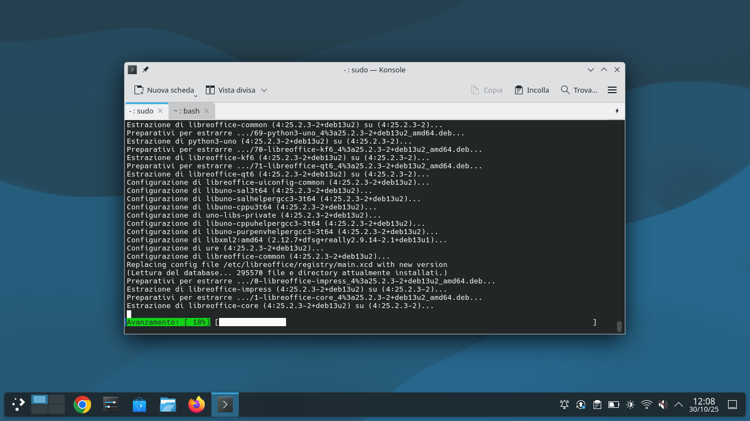Toggle keep-above pin on Konsole title bar
Screen dimensions: 750x421
pos(145,70)
